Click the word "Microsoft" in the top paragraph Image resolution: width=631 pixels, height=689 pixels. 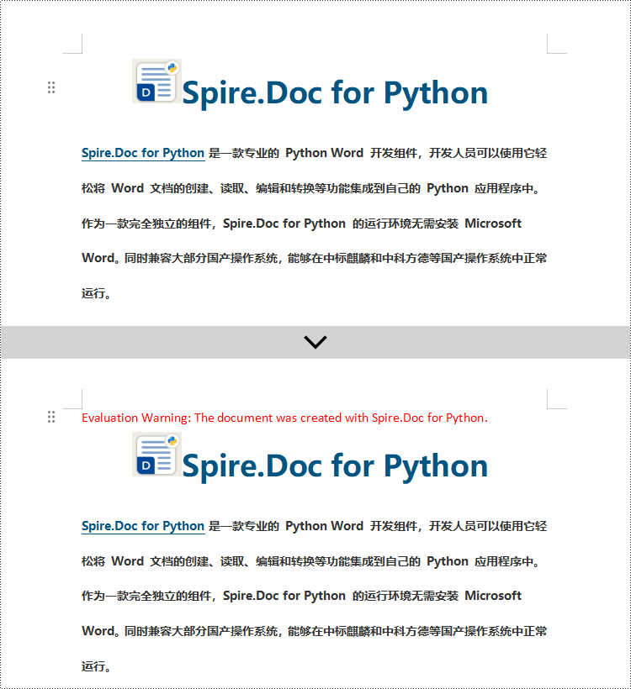tap(493, 224)
